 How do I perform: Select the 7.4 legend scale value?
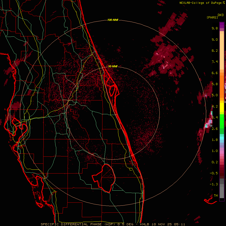click(215, 62)
